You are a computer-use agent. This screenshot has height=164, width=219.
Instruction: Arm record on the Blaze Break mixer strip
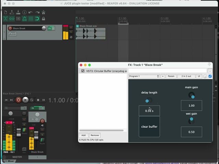click(42, 121)
